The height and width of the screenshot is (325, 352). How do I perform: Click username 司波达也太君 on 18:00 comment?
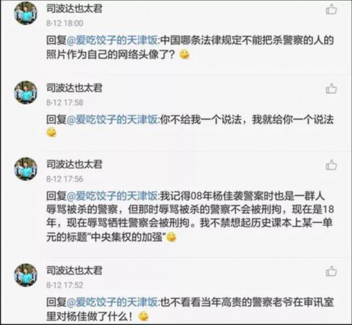pyautogui.click(x=74, y=9)
